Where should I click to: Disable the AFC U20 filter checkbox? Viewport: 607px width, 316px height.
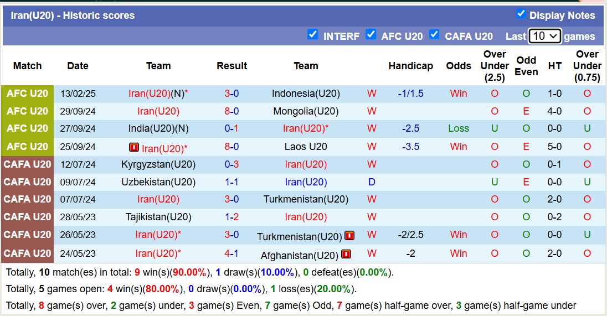click(371, 34)
